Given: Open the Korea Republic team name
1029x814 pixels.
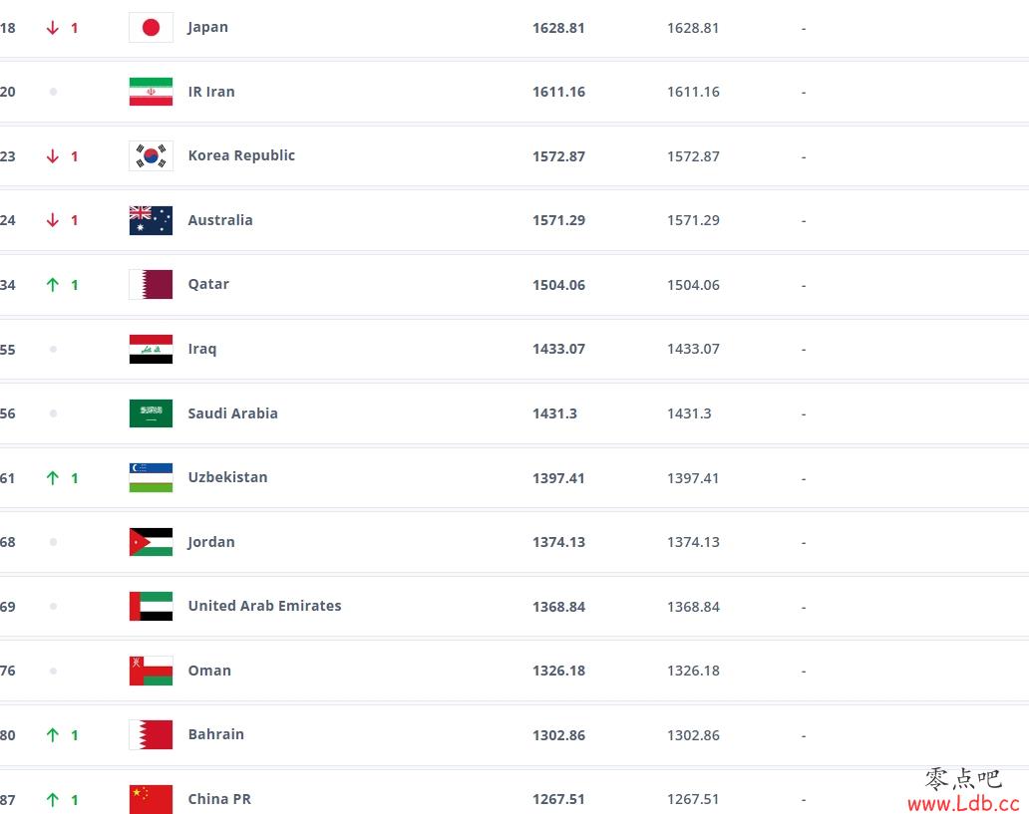Looking at the screenshot, I should pyautogui.click(x=241, y=155).
